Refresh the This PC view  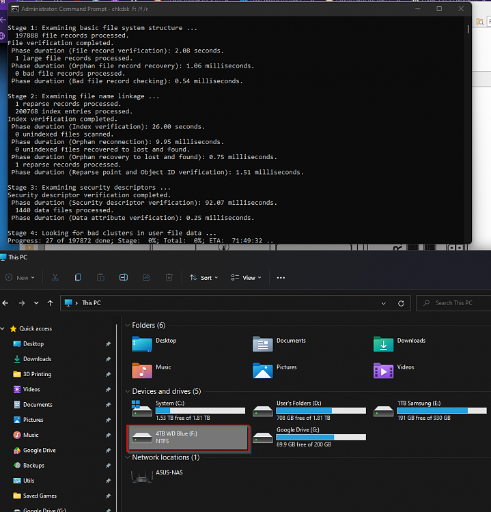tap(401, 303)
